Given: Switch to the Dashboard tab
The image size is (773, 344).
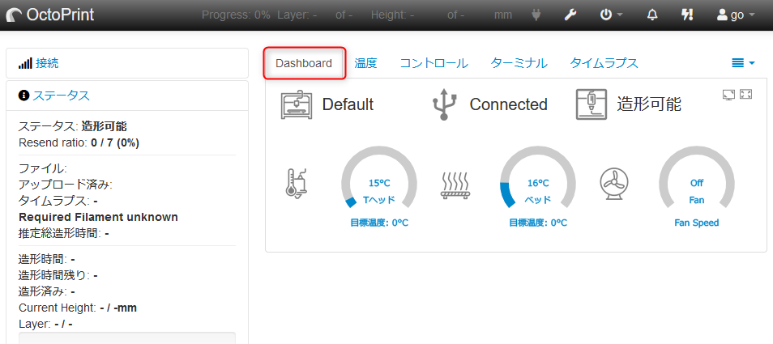Looking at the screenshot, I should click(304, 63).
